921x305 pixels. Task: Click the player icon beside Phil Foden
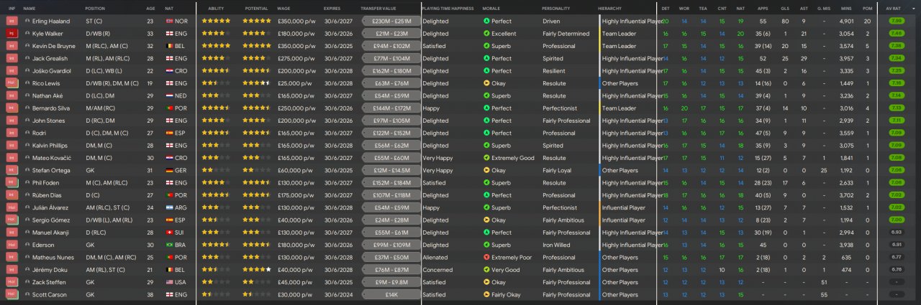point(27,182)
